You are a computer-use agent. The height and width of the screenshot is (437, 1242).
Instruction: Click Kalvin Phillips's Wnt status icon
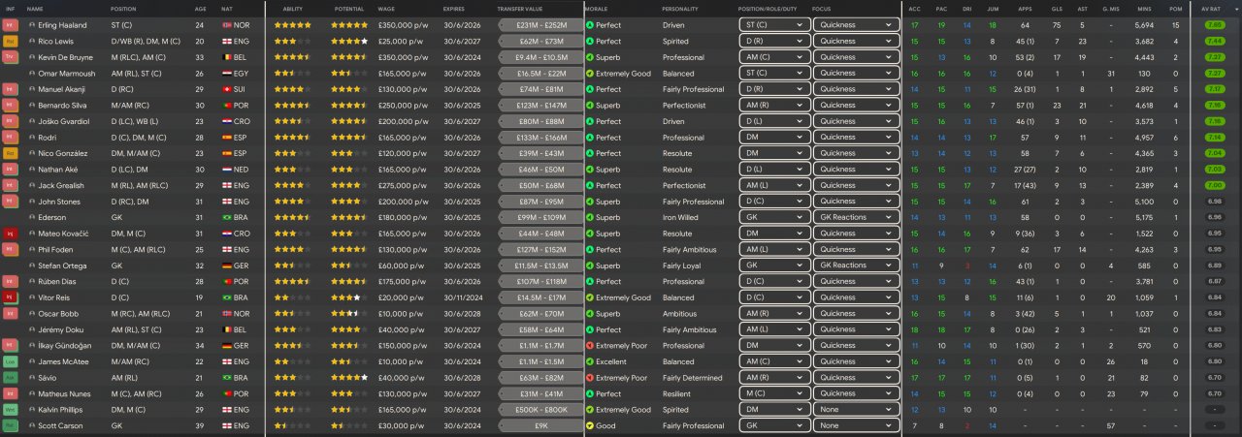click(x=11, y=409)
